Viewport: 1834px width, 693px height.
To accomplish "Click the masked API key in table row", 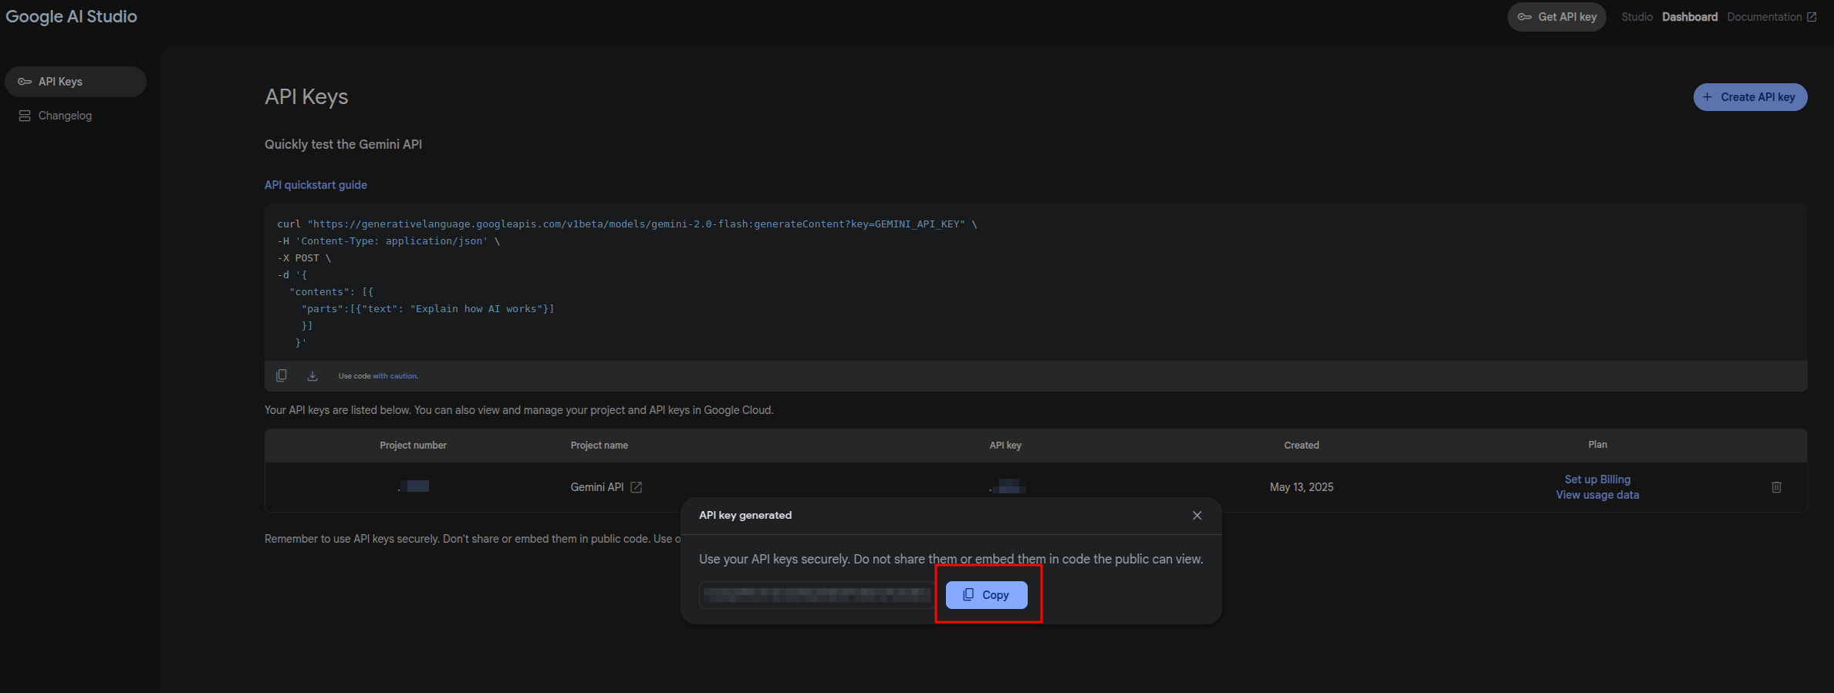I will pos(1007,486).
